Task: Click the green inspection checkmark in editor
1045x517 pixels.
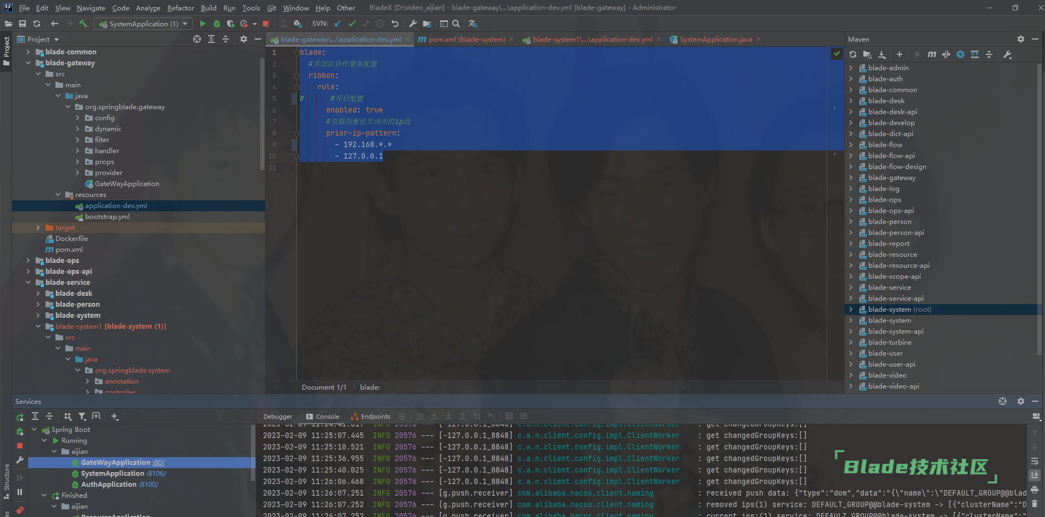Action: coord(836,53)
